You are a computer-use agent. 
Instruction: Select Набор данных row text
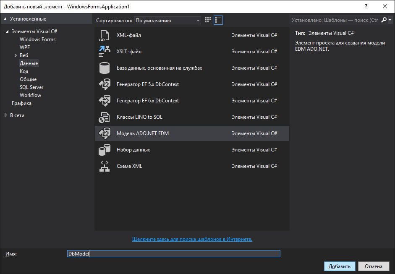(133, 150)
